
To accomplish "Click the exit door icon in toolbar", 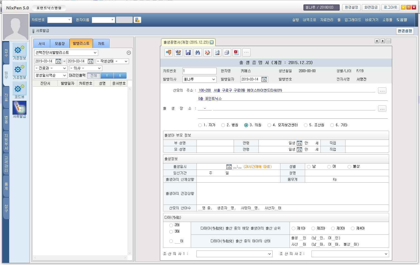I will (x=169, y=52).
